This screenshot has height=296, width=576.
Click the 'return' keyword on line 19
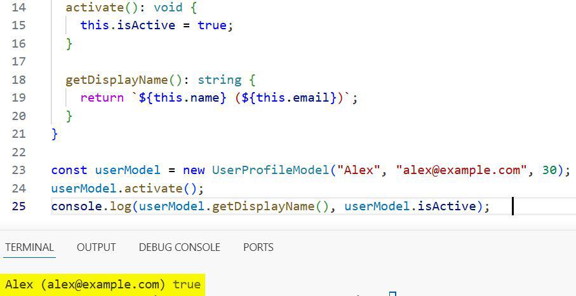pyautogui.click(x=102, y=98)
